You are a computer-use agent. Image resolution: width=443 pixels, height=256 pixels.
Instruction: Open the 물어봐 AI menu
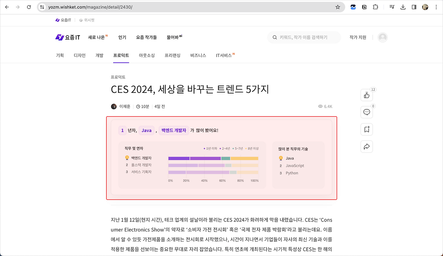pyautogui.click(x=174, y=37)
